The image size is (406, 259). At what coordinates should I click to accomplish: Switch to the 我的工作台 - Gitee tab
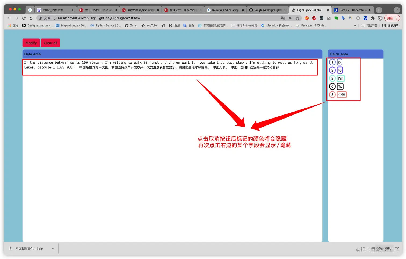(x=98, y=10)
